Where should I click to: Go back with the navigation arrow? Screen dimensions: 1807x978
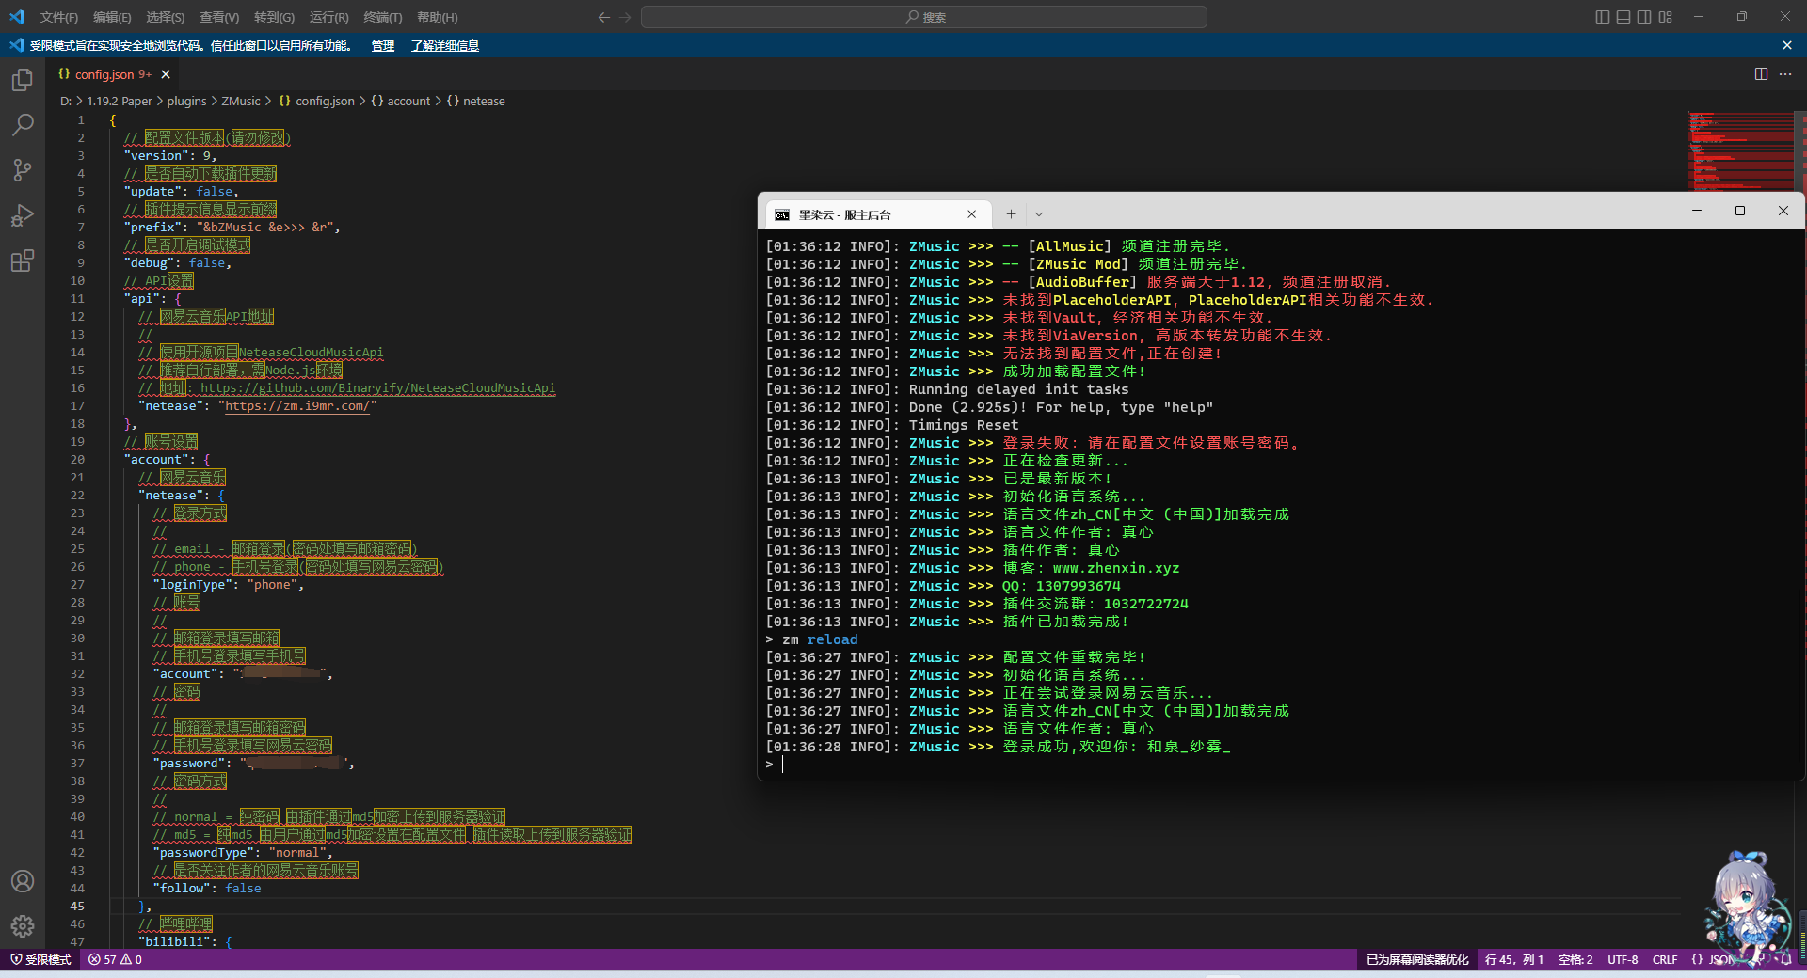coord(604,17)
